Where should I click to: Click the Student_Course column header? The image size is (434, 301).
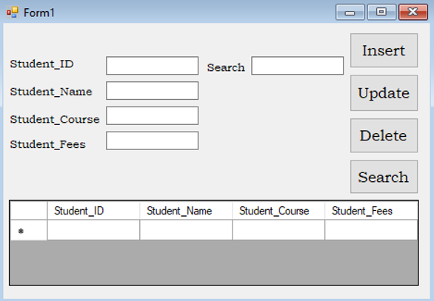tap(278, 211)
